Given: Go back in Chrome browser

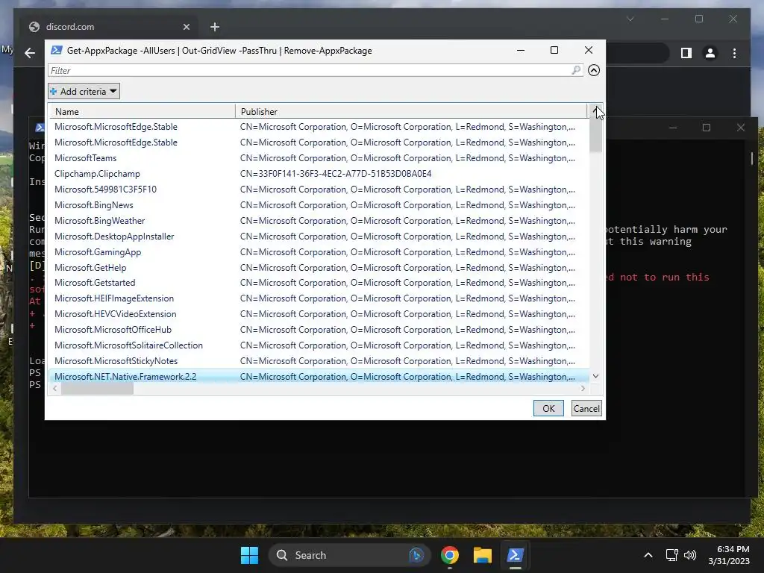Looking at the screenshot, I should [x=30, y=53].
